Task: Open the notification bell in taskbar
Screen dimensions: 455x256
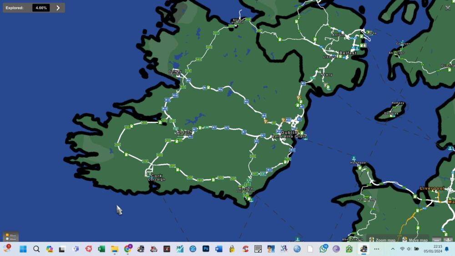Action: tap(446, 249)
